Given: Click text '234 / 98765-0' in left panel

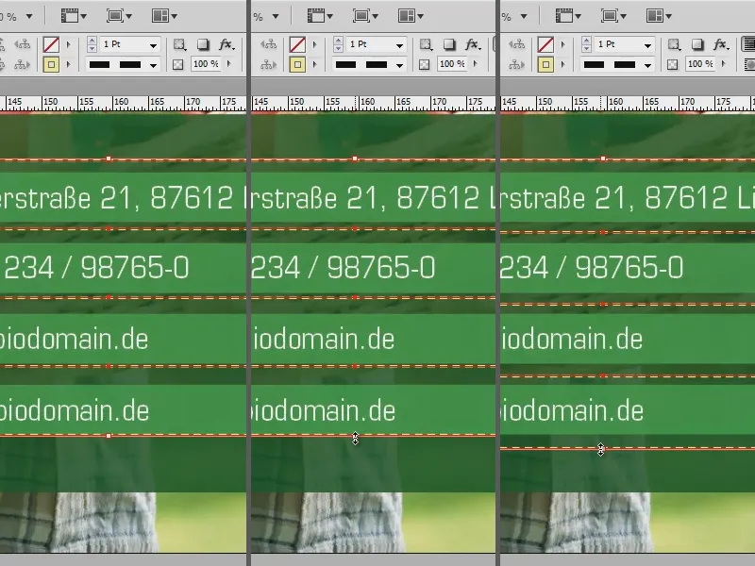Looking at the screenshot, I should click(97, 268).
